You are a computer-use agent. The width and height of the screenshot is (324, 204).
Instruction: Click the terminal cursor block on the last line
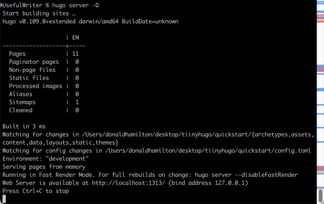tap(4, 199)
